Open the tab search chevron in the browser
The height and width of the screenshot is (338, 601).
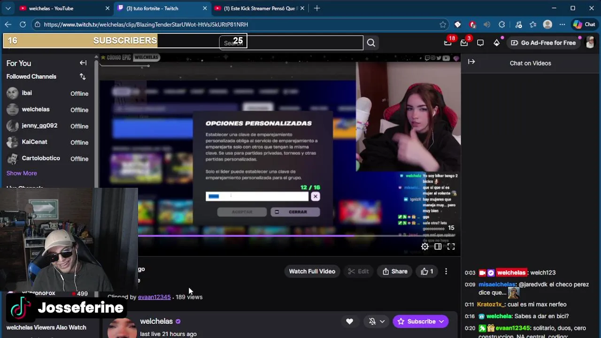click(8, 8)
